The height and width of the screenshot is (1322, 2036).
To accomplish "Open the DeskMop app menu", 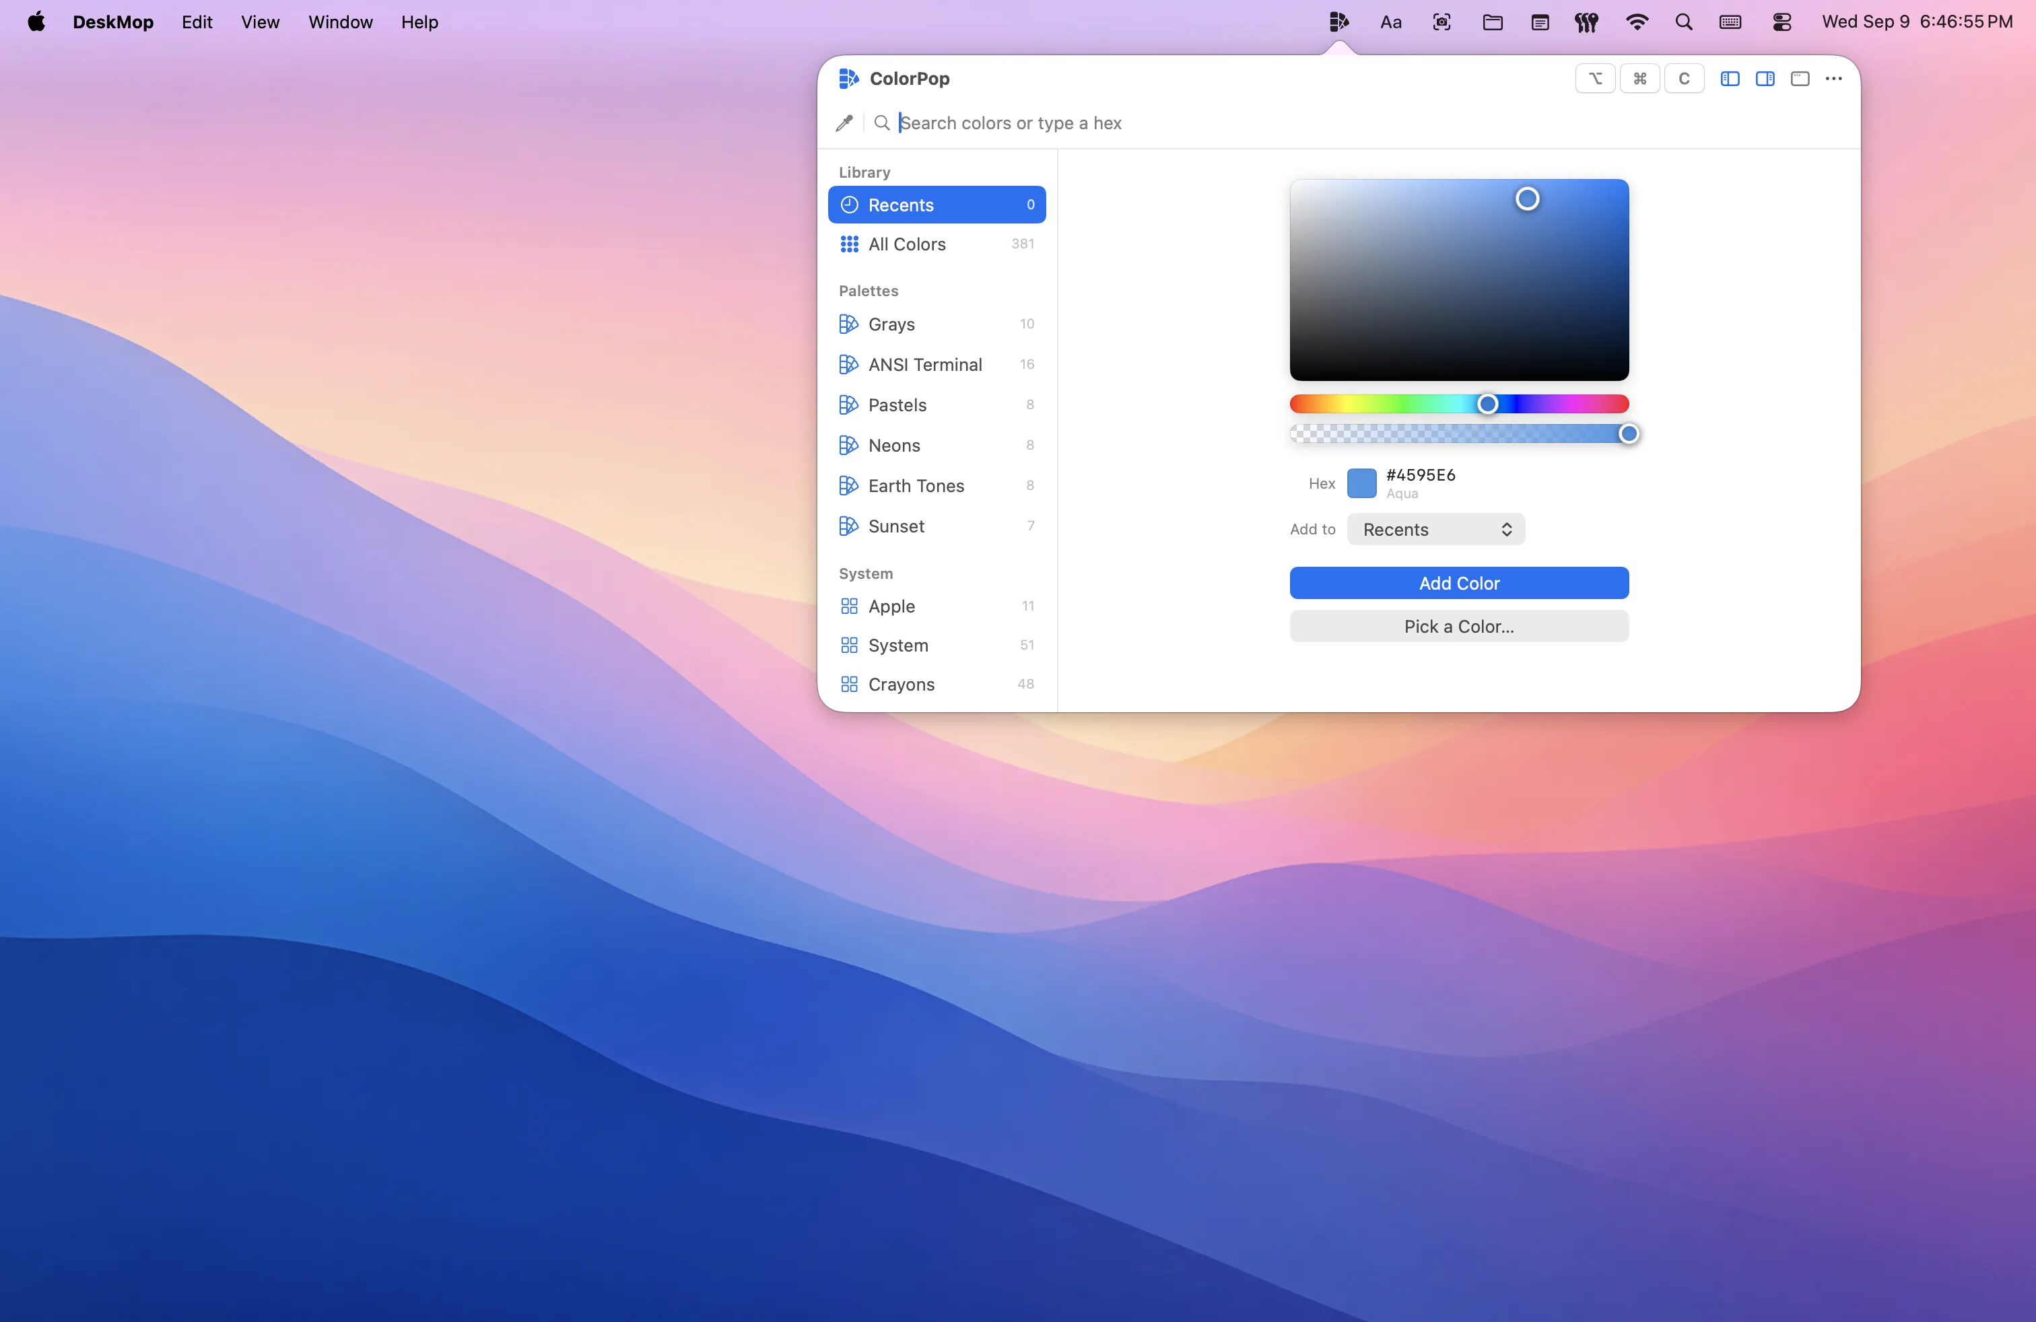I will coord(113,22).
